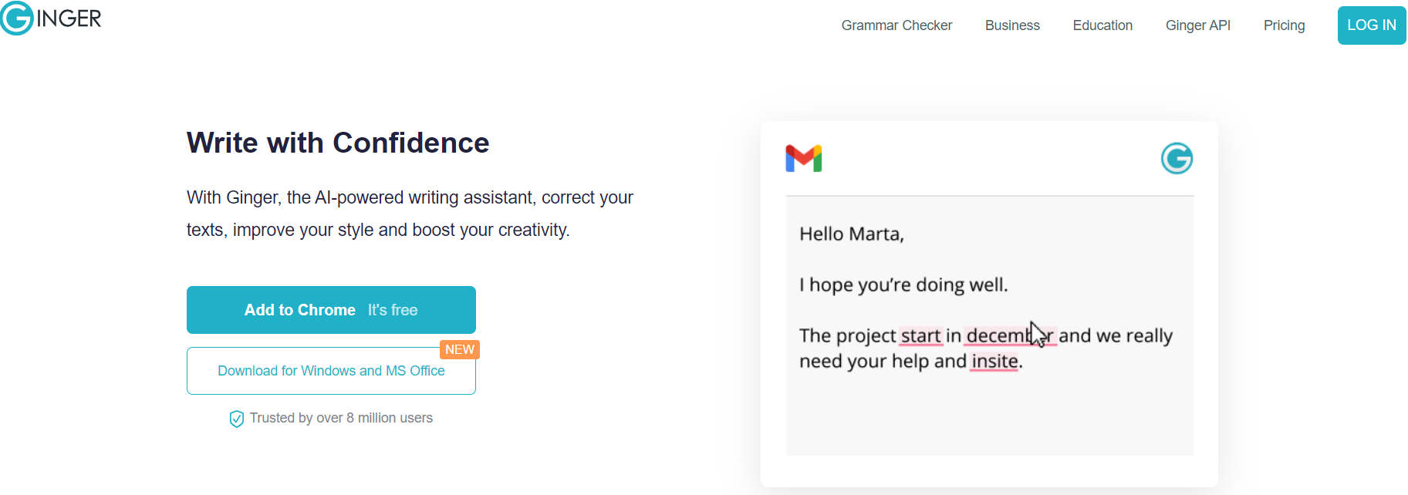The height and width of the screenshot is (495, 1408).
Task: Open the Business page from the navigation
Action: click(1011, 25)
